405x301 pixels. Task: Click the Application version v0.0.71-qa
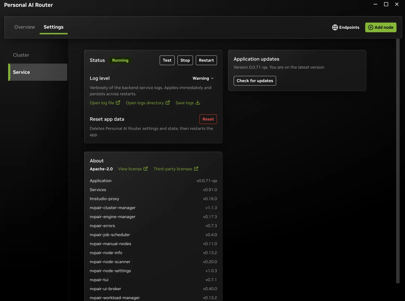207,181
